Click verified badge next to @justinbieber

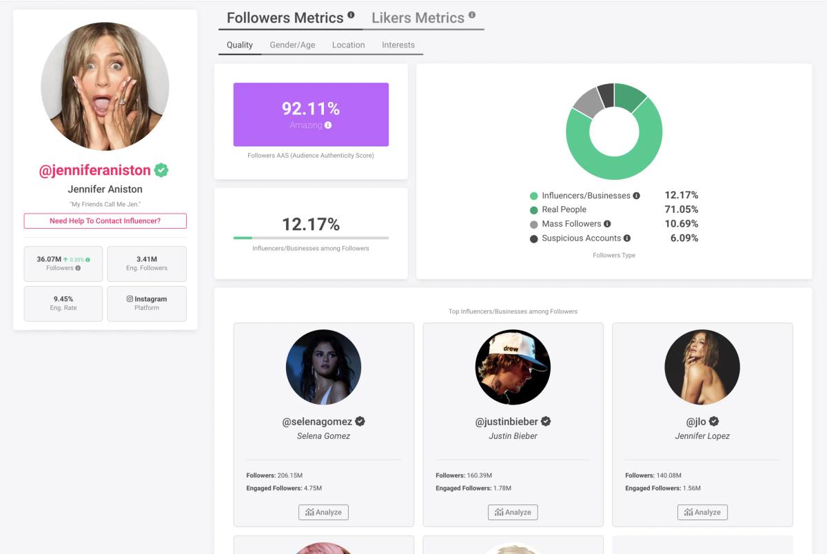[546, 421]
